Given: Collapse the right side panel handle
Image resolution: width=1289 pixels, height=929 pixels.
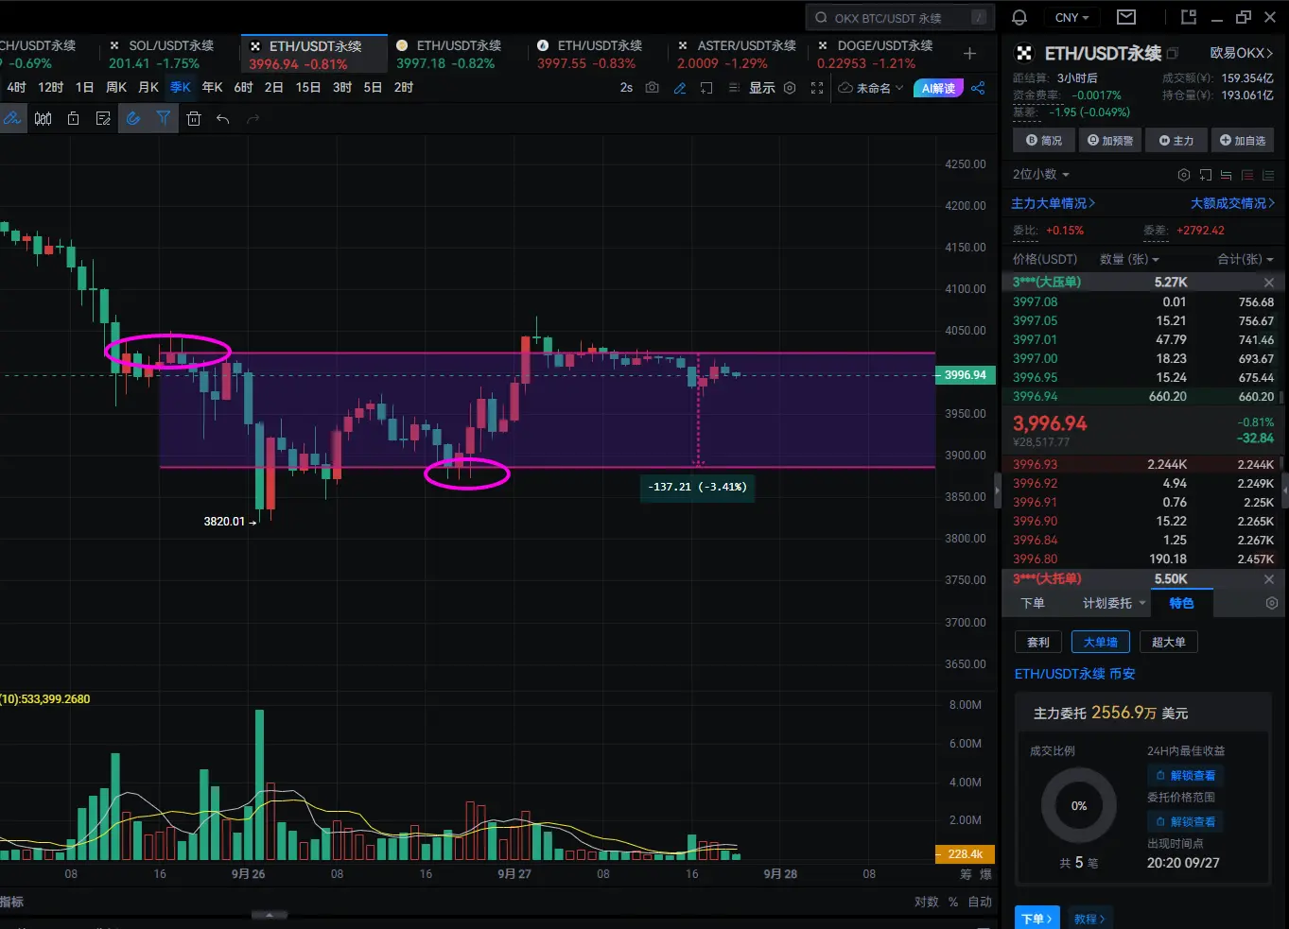Looking at the screenshot, I should pyautogui.click(x=997, y=491).
